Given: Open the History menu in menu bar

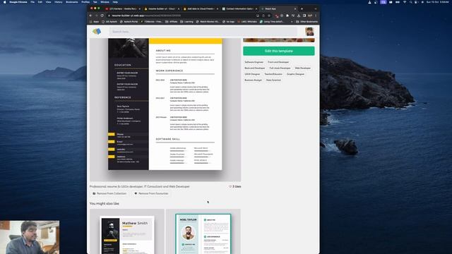Looking at the screenshot, I should (x=58, y=2).
